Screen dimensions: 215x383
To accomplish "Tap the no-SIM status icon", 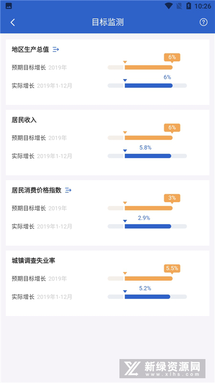I will (x=179, y=6).
